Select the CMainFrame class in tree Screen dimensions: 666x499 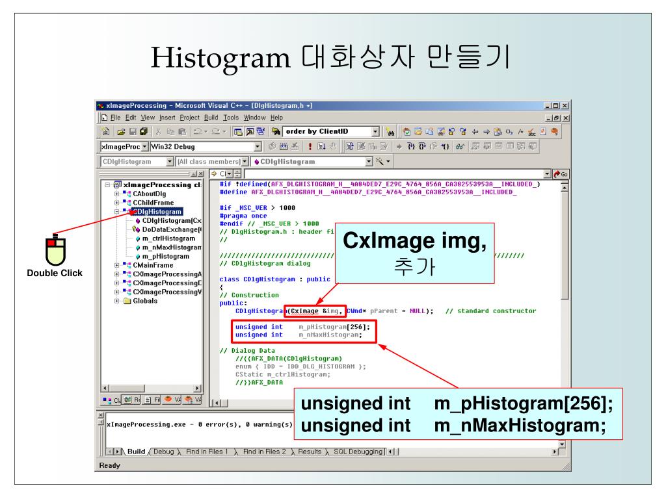point(153,265)
